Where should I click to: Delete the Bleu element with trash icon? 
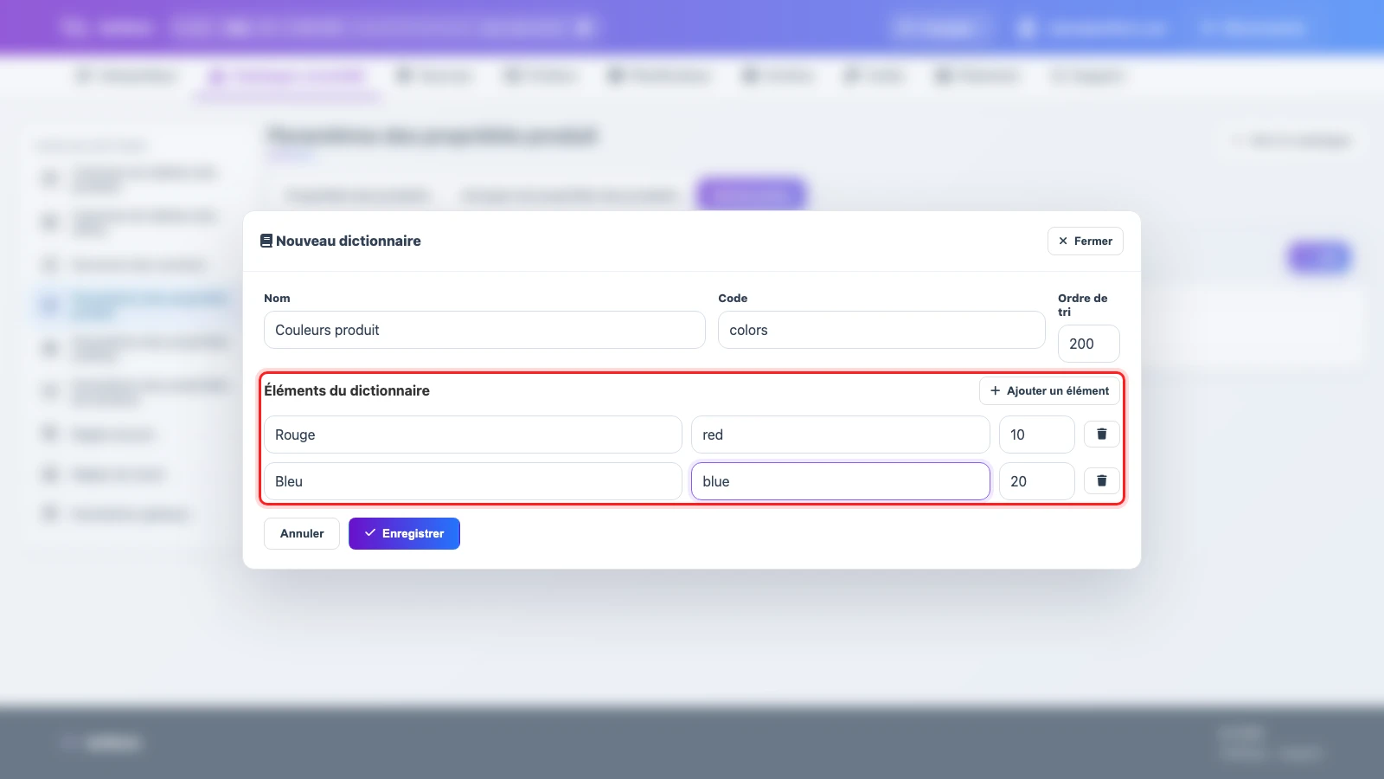coord(1101,481)
